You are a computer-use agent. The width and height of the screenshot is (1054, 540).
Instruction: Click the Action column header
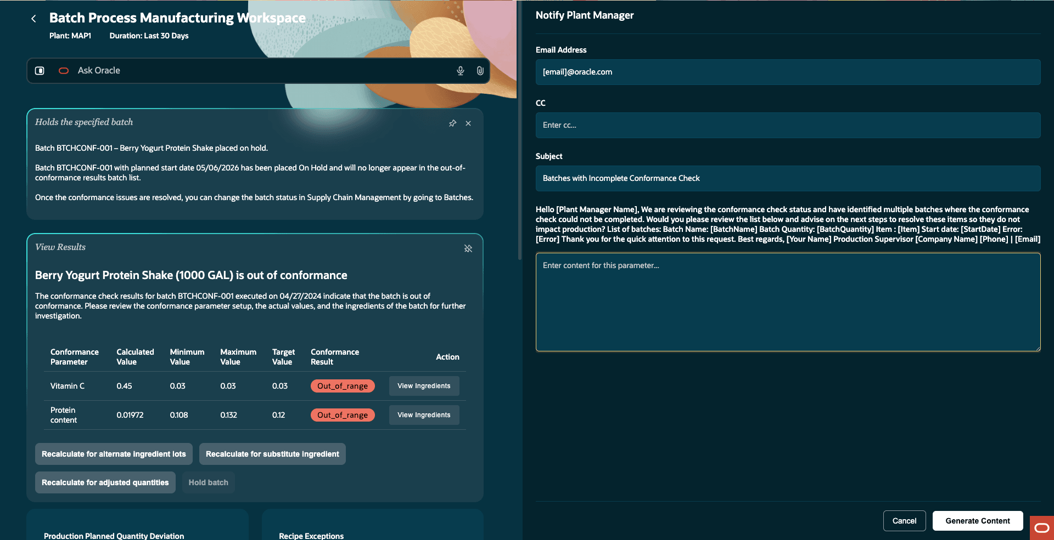click(447, 357)
